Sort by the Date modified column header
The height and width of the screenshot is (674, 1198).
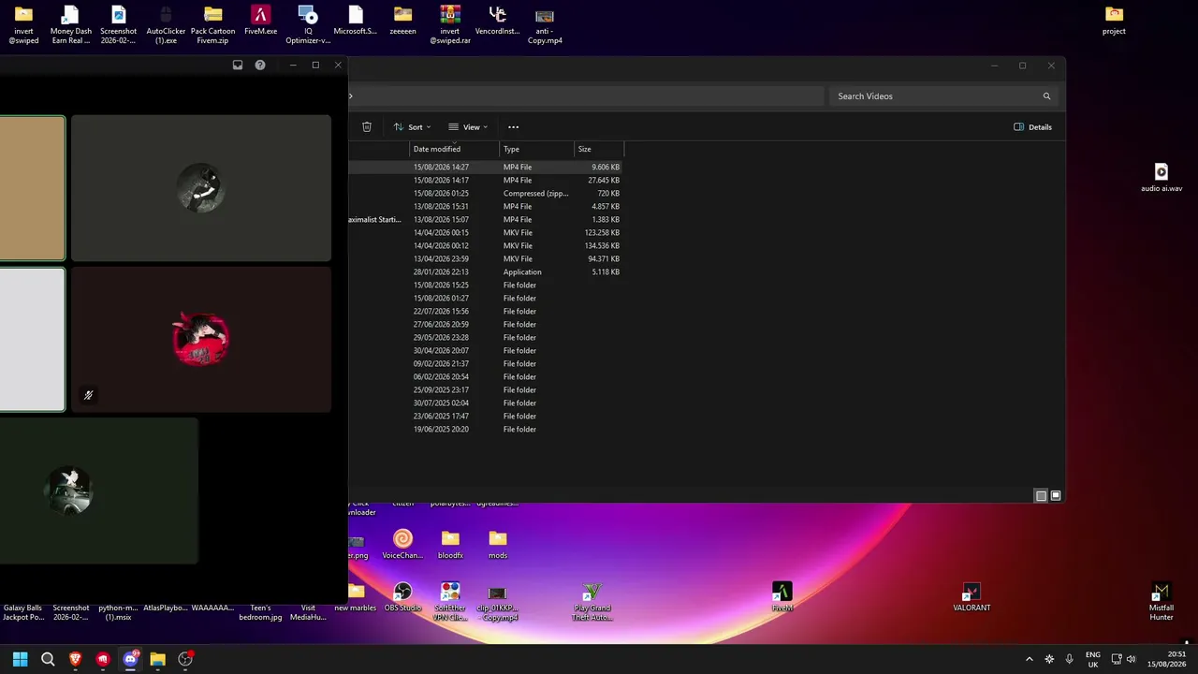point(455,149)
